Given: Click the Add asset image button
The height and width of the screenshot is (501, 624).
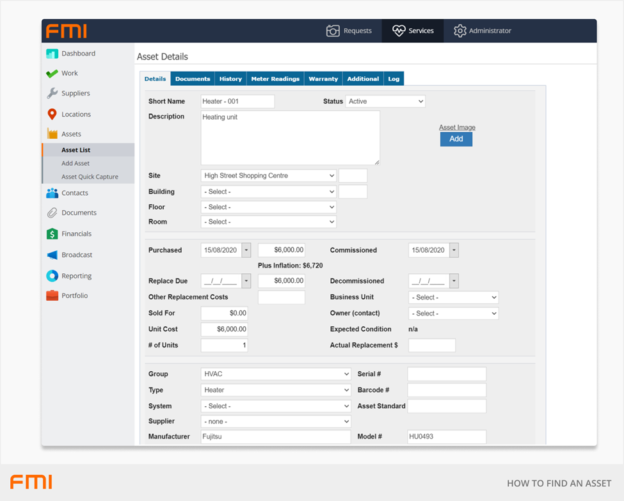Looking at the screenshot, I should click(x=456, y=139).
